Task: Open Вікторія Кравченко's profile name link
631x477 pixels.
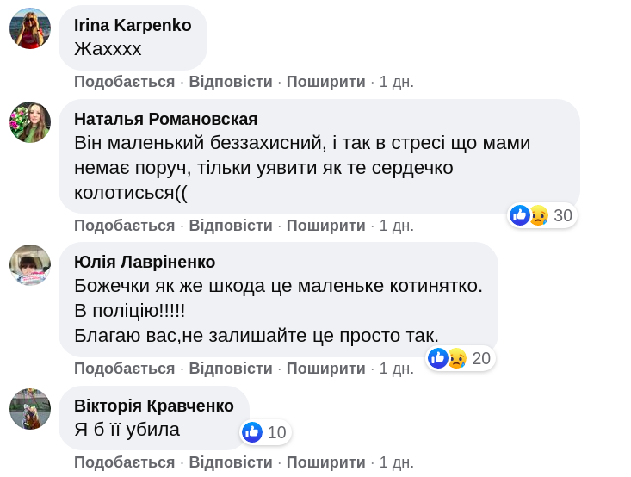Action: [154, 406]
